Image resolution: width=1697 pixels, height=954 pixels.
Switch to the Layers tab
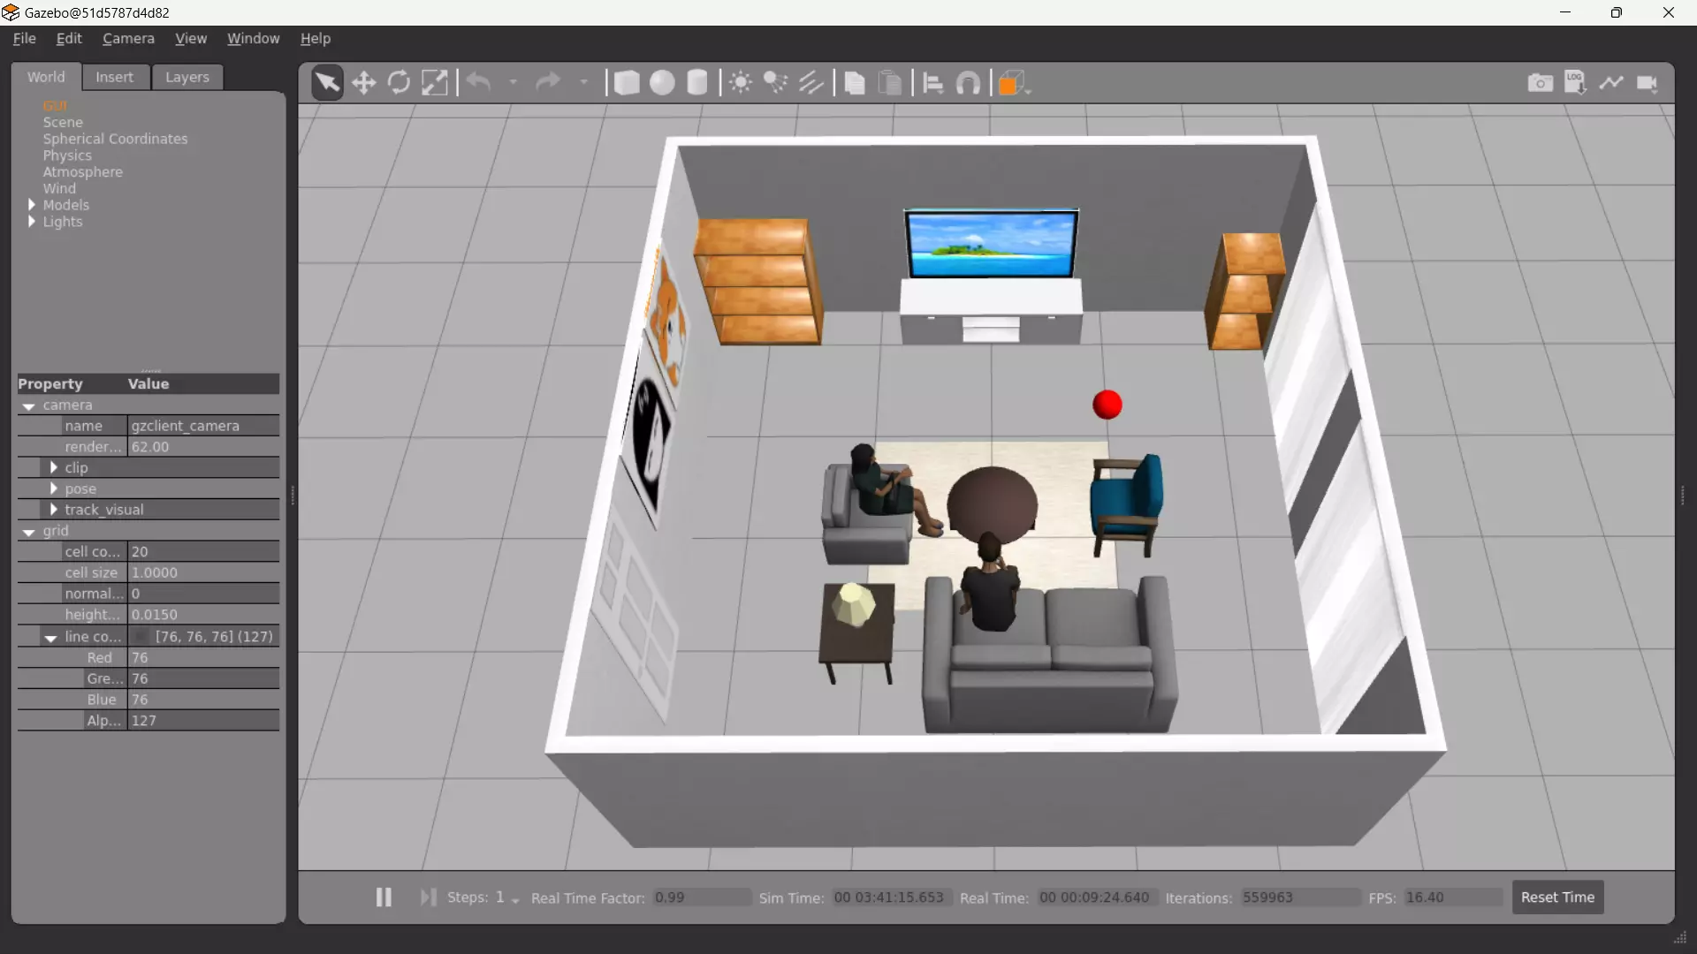[x=186, y=77]
